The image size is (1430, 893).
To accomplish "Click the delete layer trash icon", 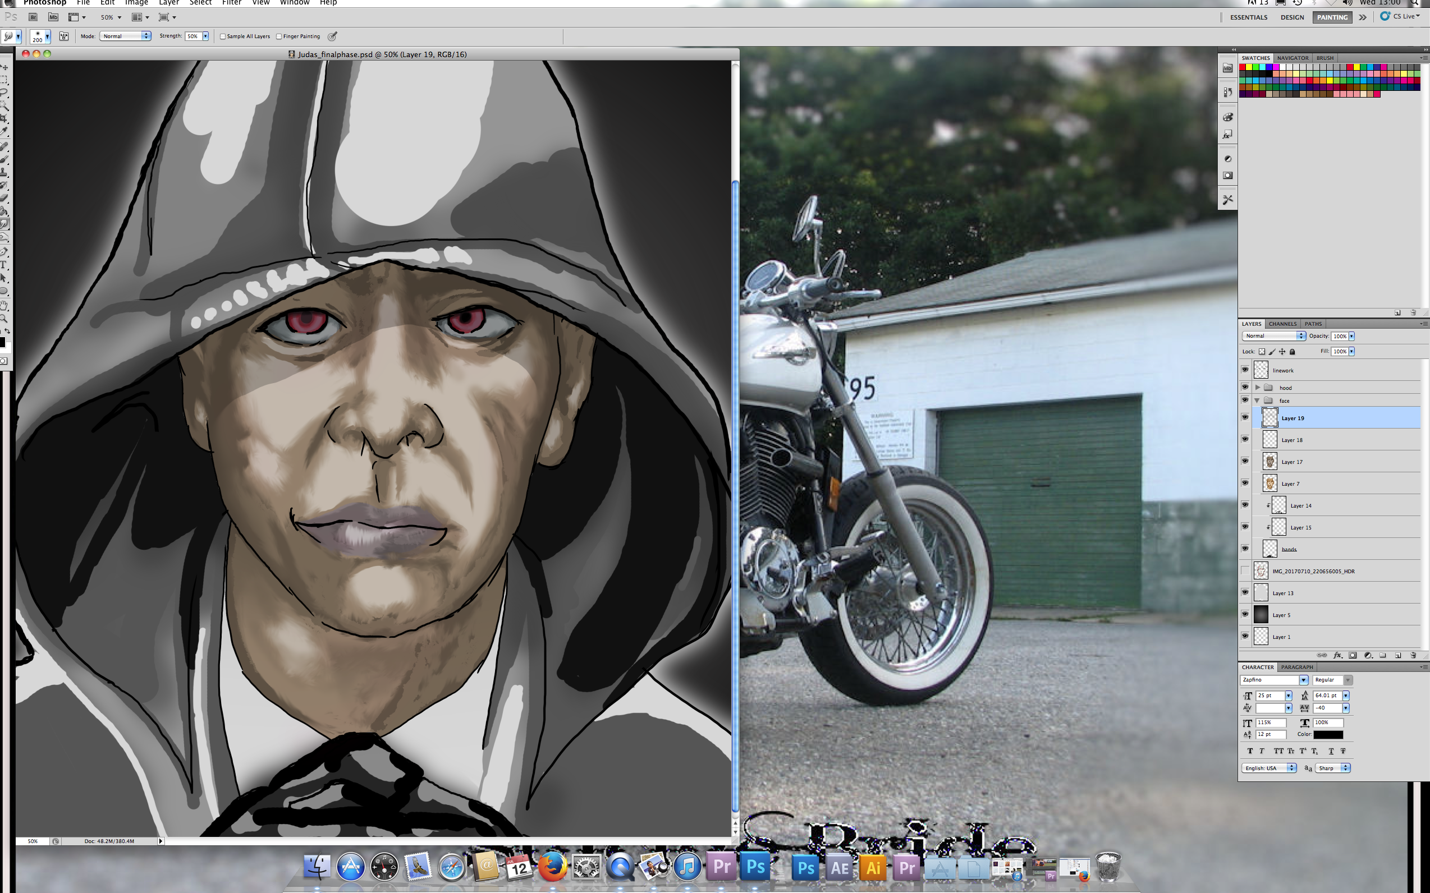I will [1413, 655].
